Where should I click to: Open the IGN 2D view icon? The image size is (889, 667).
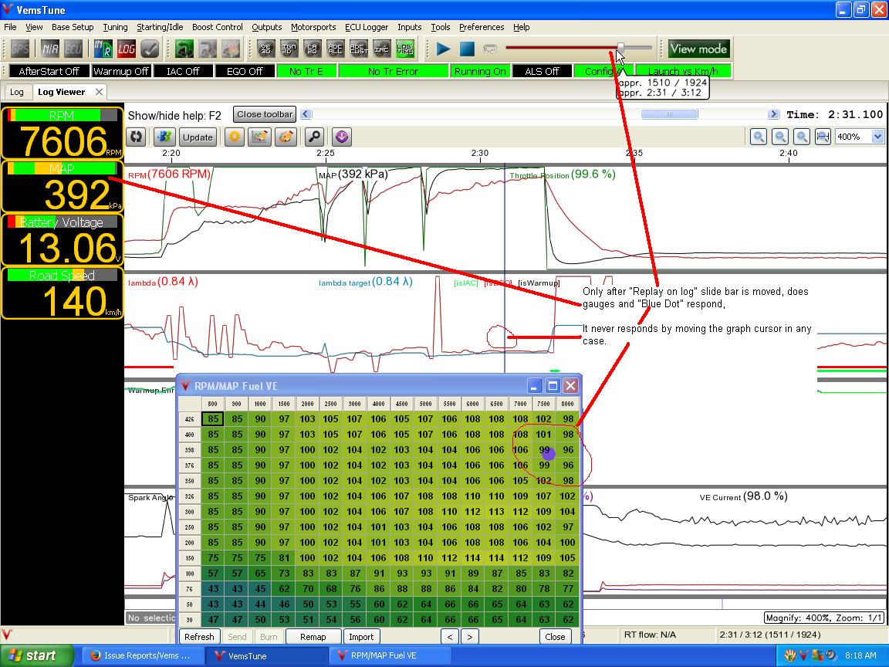click(289, 49)
